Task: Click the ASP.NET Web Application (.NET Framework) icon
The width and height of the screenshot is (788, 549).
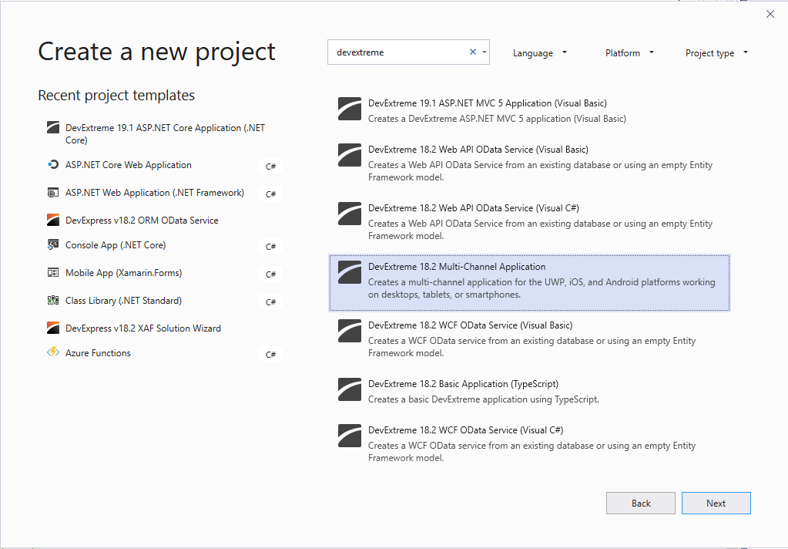Action: tap(53, 193)
